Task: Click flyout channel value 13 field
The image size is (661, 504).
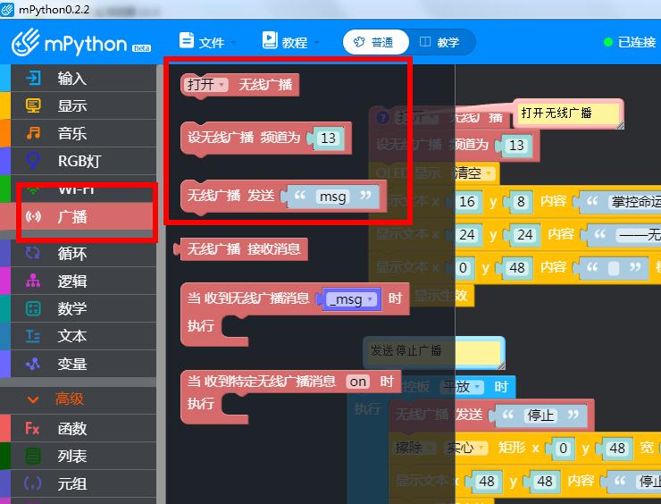Action: pos(328,138)
